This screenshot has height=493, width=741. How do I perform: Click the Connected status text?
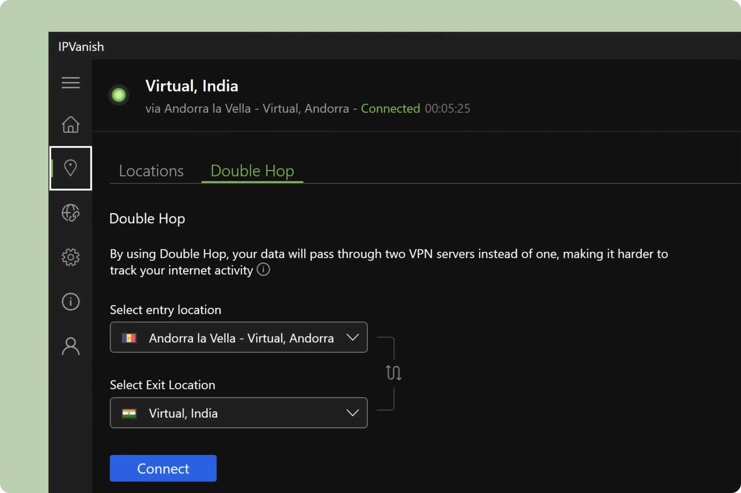click(390, 108)
